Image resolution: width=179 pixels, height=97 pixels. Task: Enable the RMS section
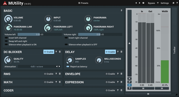coord(49,74)
